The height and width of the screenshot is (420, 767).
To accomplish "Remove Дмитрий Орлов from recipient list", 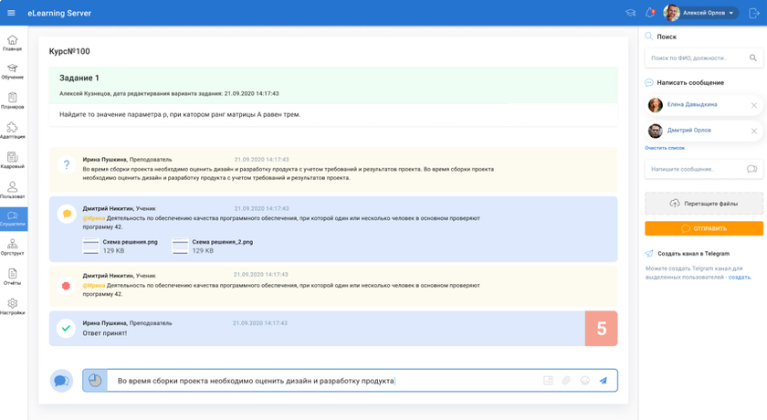I will 753,131.
